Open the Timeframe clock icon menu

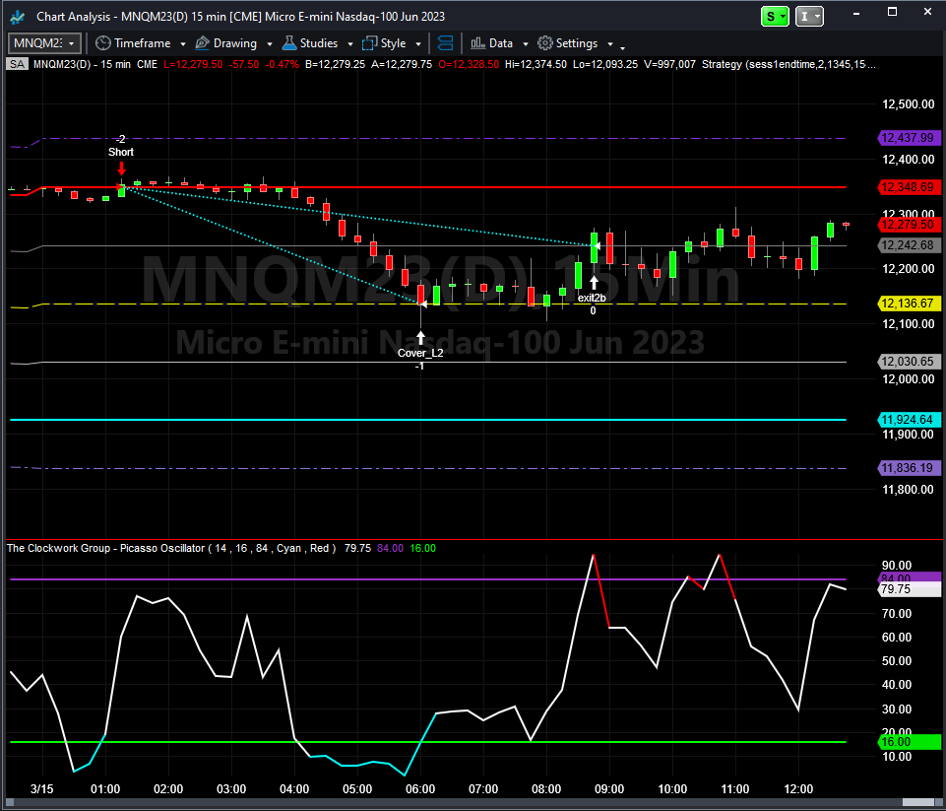(103, 43)
